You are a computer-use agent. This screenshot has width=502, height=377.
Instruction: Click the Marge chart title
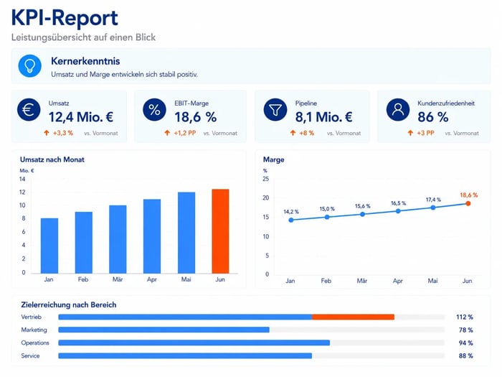[x=274, y=159]
